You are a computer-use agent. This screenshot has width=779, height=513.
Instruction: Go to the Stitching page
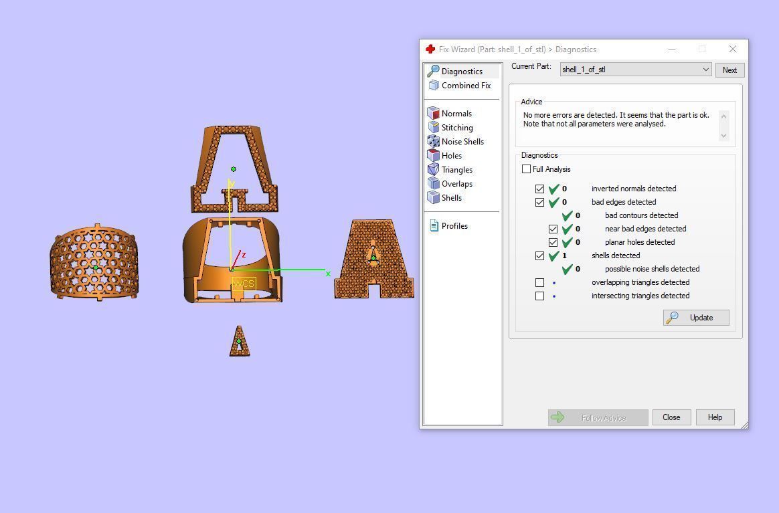pos(457,128)
